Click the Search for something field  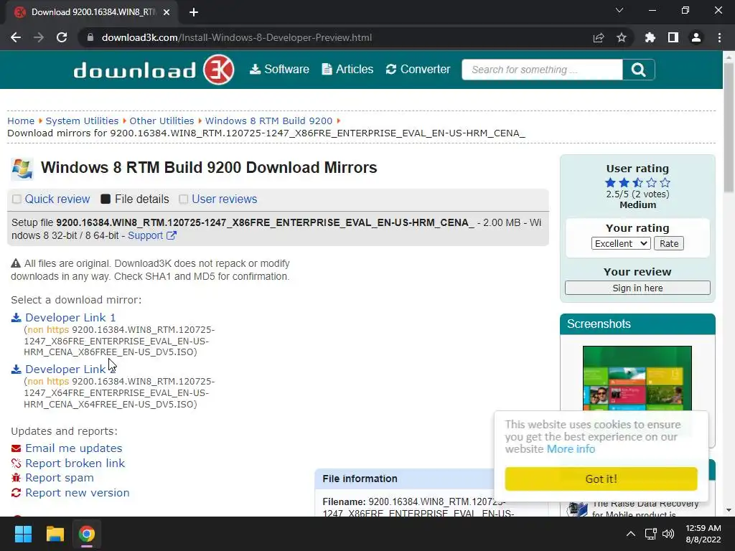coord(542,70)
